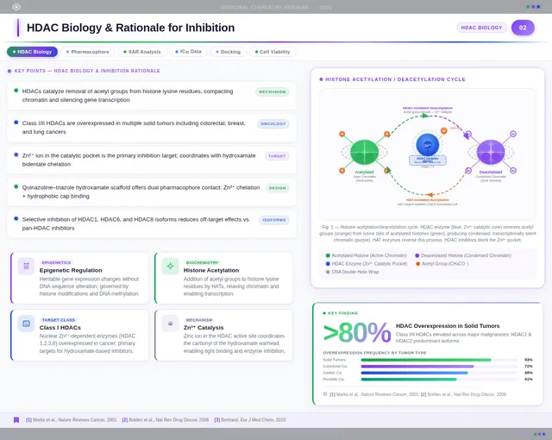Go to the Docking tab
The width and height of the screenshot is (552, 440).
(x=228, y=52)
